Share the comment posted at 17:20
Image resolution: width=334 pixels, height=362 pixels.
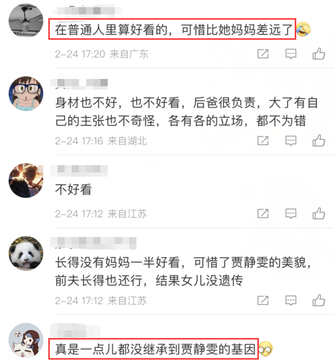tap(263, 54)
